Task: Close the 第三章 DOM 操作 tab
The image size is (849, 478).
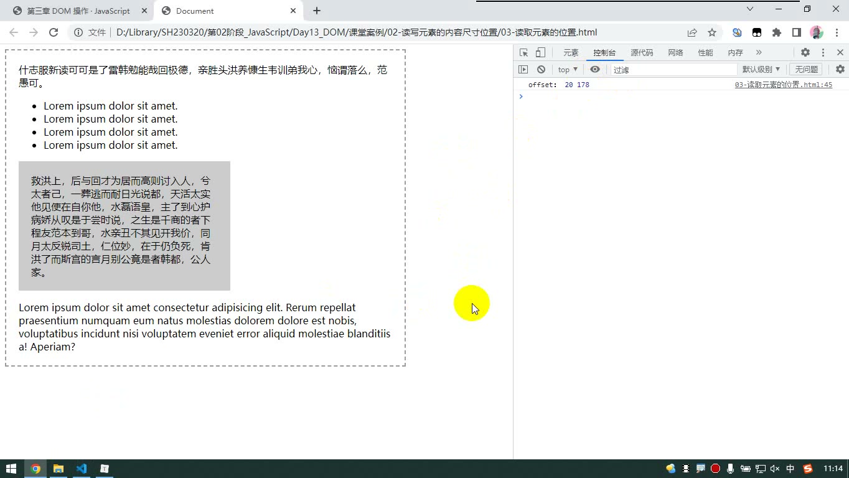Action: coord(144,11)
